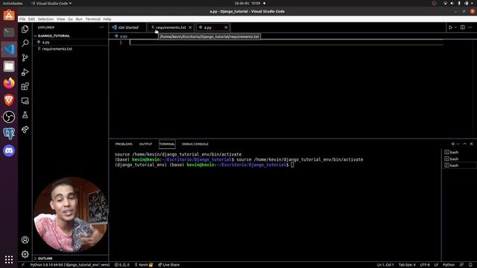The height and width of the screenshot is (268, 477).
Task: Close the requirements.txt editor tab
Action: 191,28
